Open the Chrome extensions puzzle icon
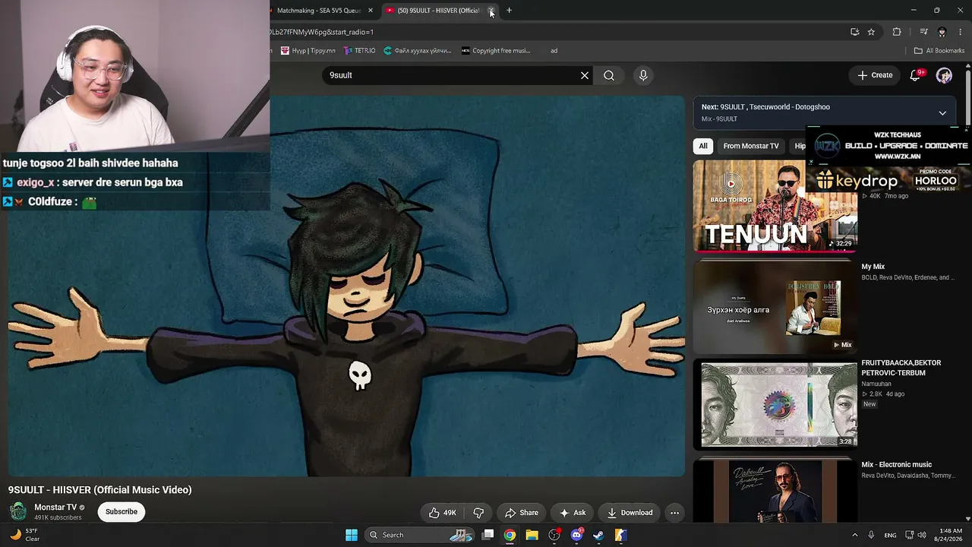The height and width of the screenshot is (547, 972). 897,32
